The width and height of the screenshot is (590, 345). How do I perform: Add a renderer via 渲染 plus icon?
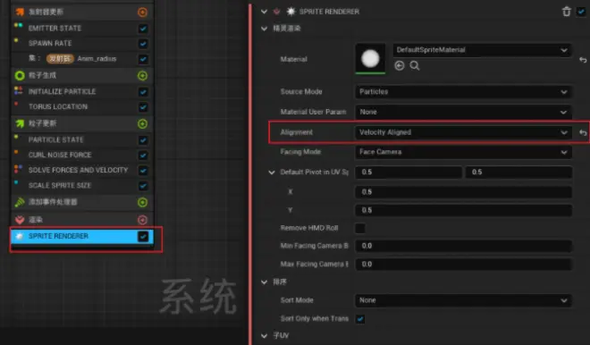click(142, 220)
